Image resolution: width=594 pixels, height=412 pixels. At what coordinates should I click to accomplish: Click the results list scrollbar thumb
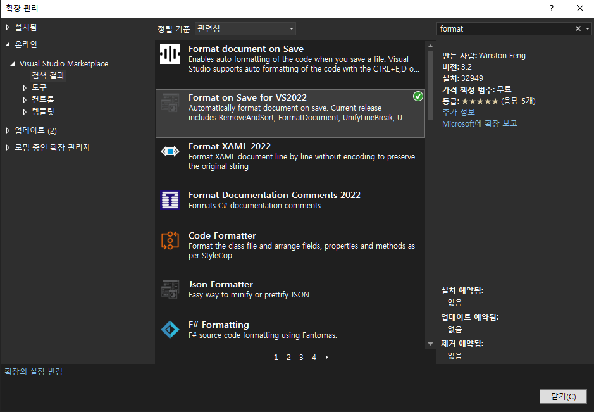tap(430, 85)
